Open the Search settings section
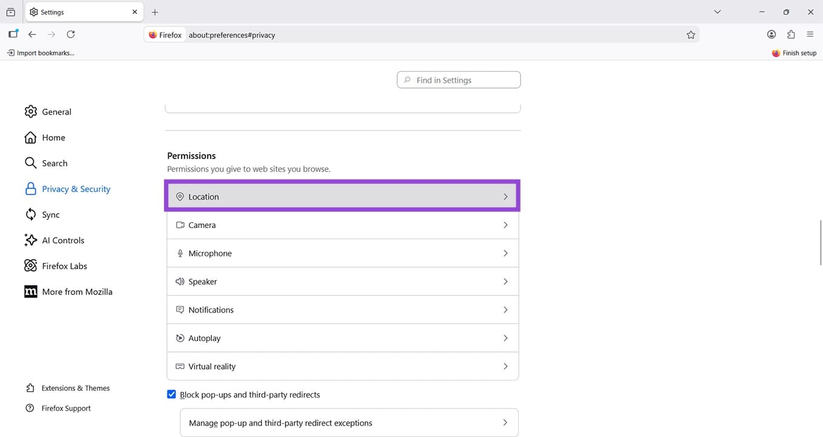Screen dimensions: 823x437 (55, 163)
